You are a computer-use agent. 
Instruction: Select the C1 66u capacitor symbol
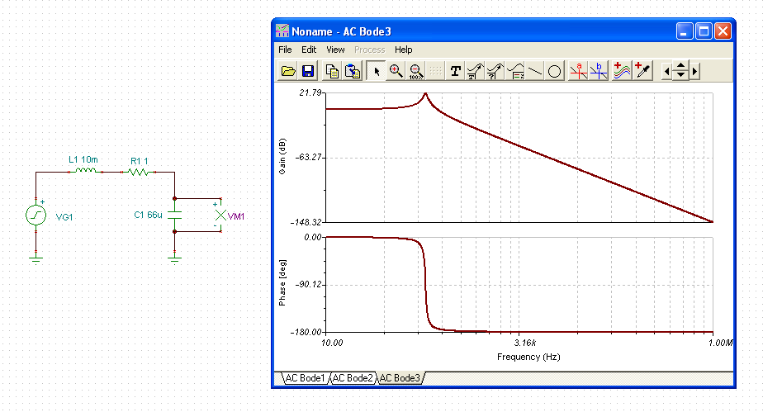(x=175, y=215)
